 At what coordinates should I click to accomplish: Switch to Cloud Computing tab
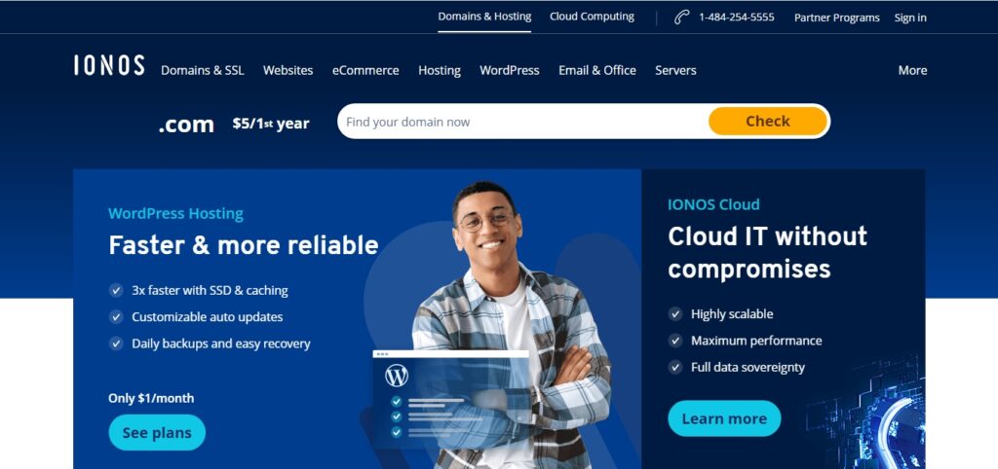tap(592, 17)
